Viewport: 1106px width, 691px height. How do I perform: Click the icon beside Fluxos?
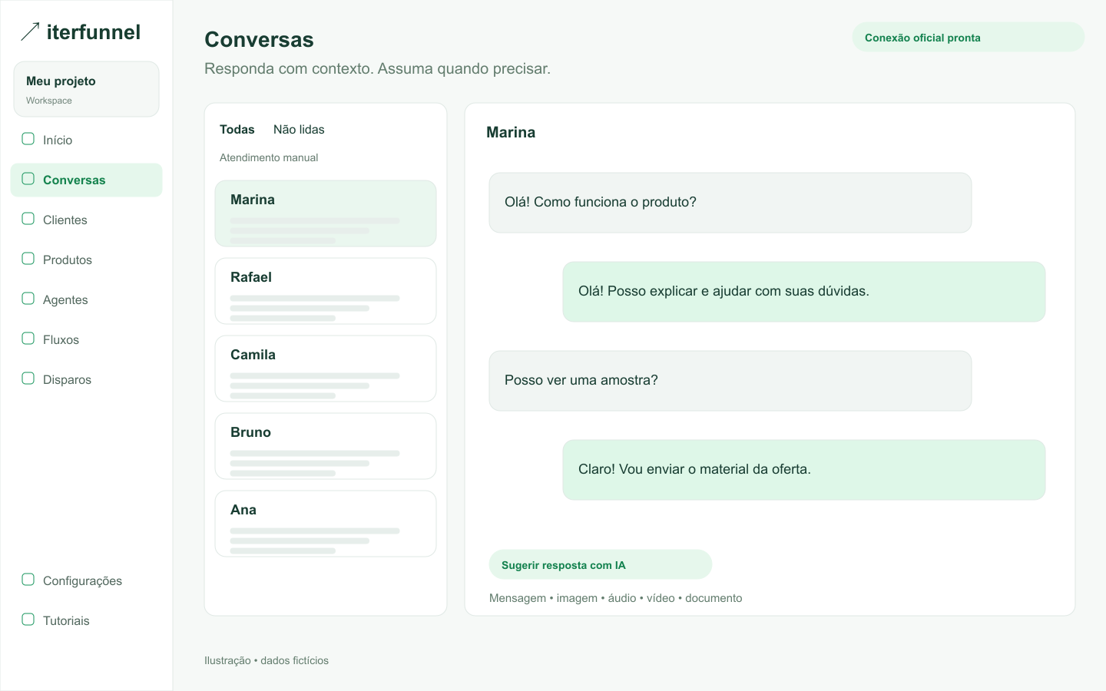pyautogui.click(x=28, y=339)
